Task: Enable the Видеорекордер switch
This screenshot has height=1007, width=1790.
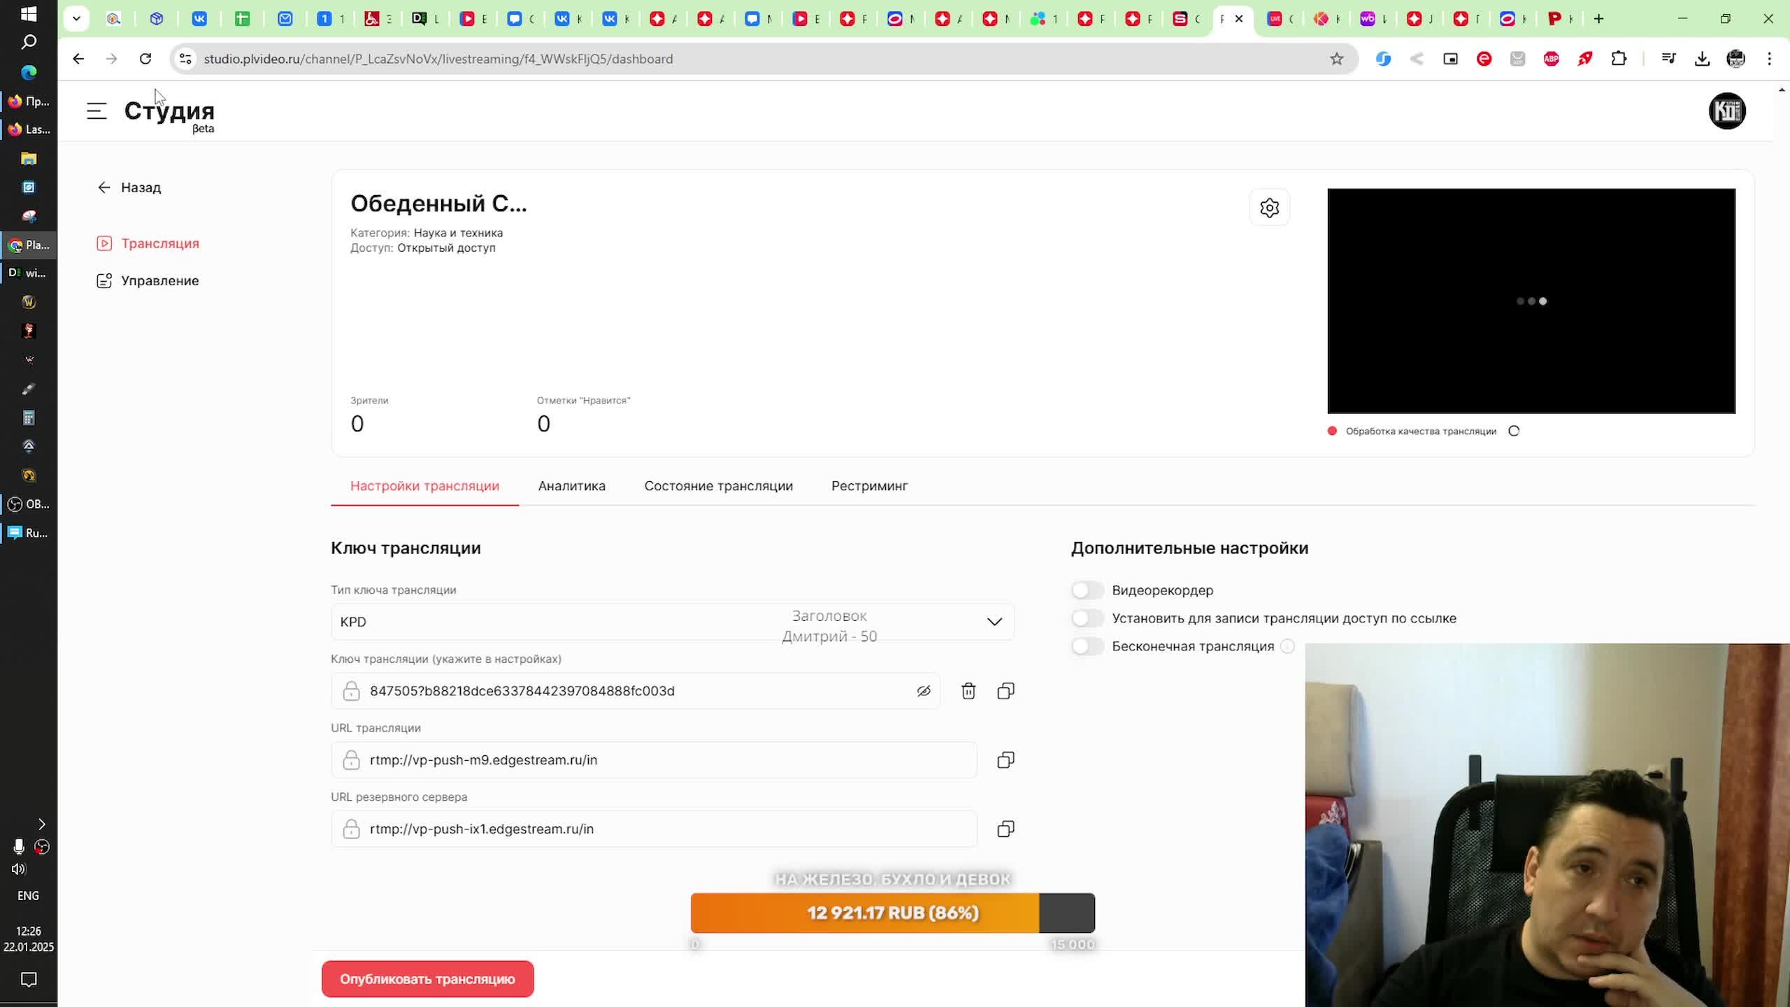Action: coord(1087,590)
